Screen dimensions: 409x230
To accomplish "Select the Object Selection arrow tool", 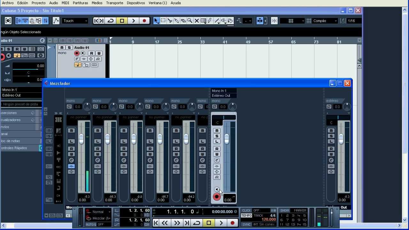I will [156, 21].
